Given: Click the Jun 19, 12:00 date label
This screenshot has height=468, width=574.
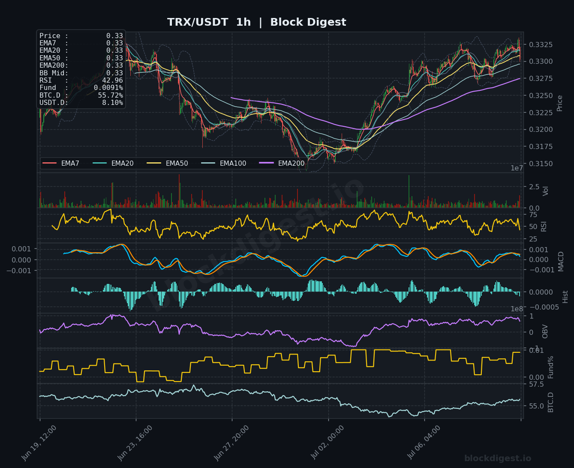Looking at the screenshot, I should click(39, 443).
